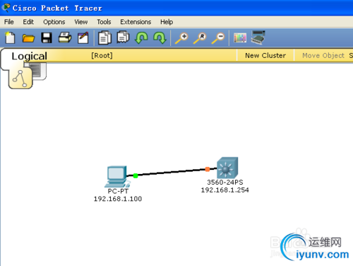Launch the Activity Wizard icon

point(83,37)
